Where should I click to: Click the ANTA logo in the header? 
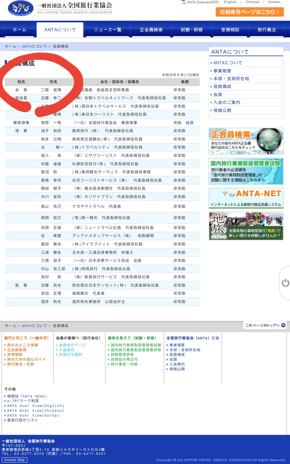21,8
